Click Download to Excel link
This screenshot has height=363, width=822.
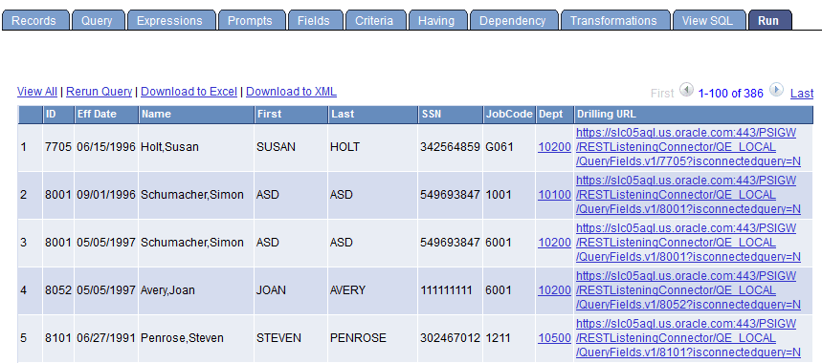pos(189,92)
